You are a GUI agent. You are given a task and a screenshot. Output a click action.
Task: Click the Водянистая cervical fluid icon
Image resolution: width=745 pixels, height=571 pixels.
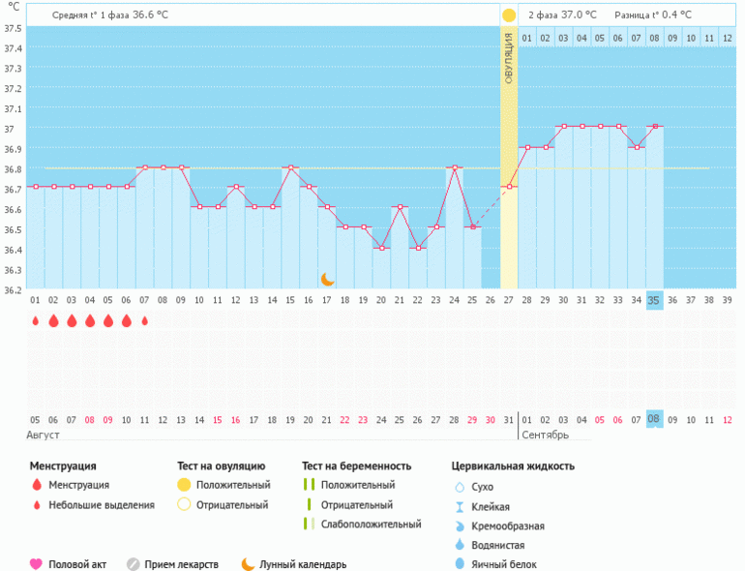click(x=460, y=546)
